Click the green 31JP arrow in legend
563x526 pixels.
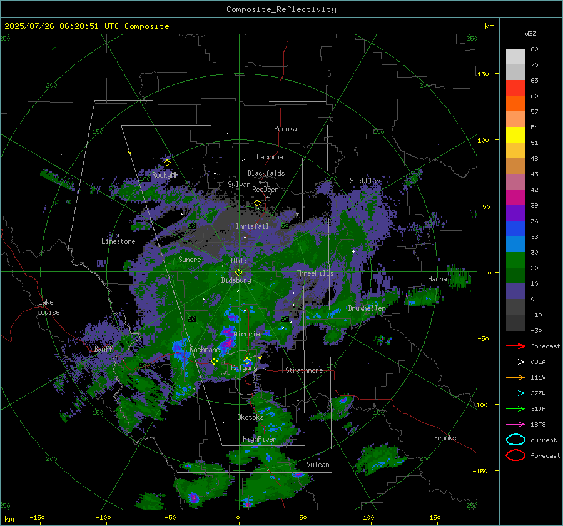[515, 408]
